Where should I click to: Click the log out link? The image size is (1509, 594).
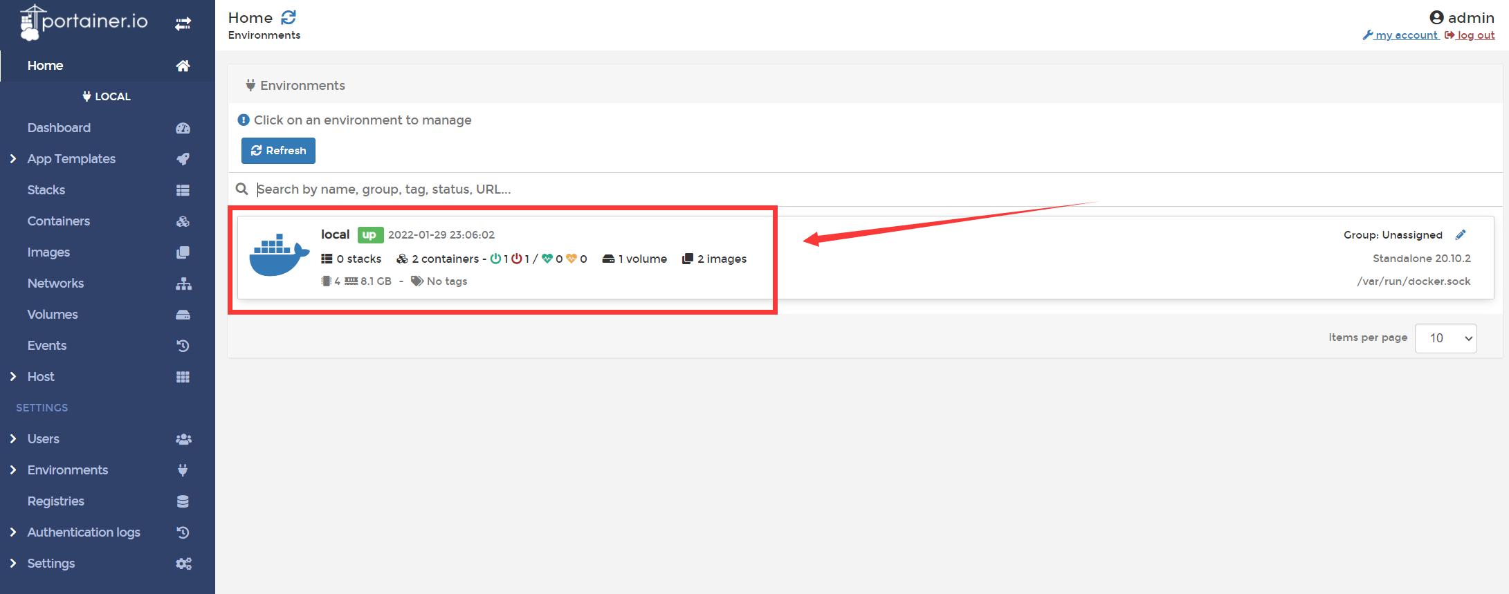pyautogui.click(x=1475, y=35)
